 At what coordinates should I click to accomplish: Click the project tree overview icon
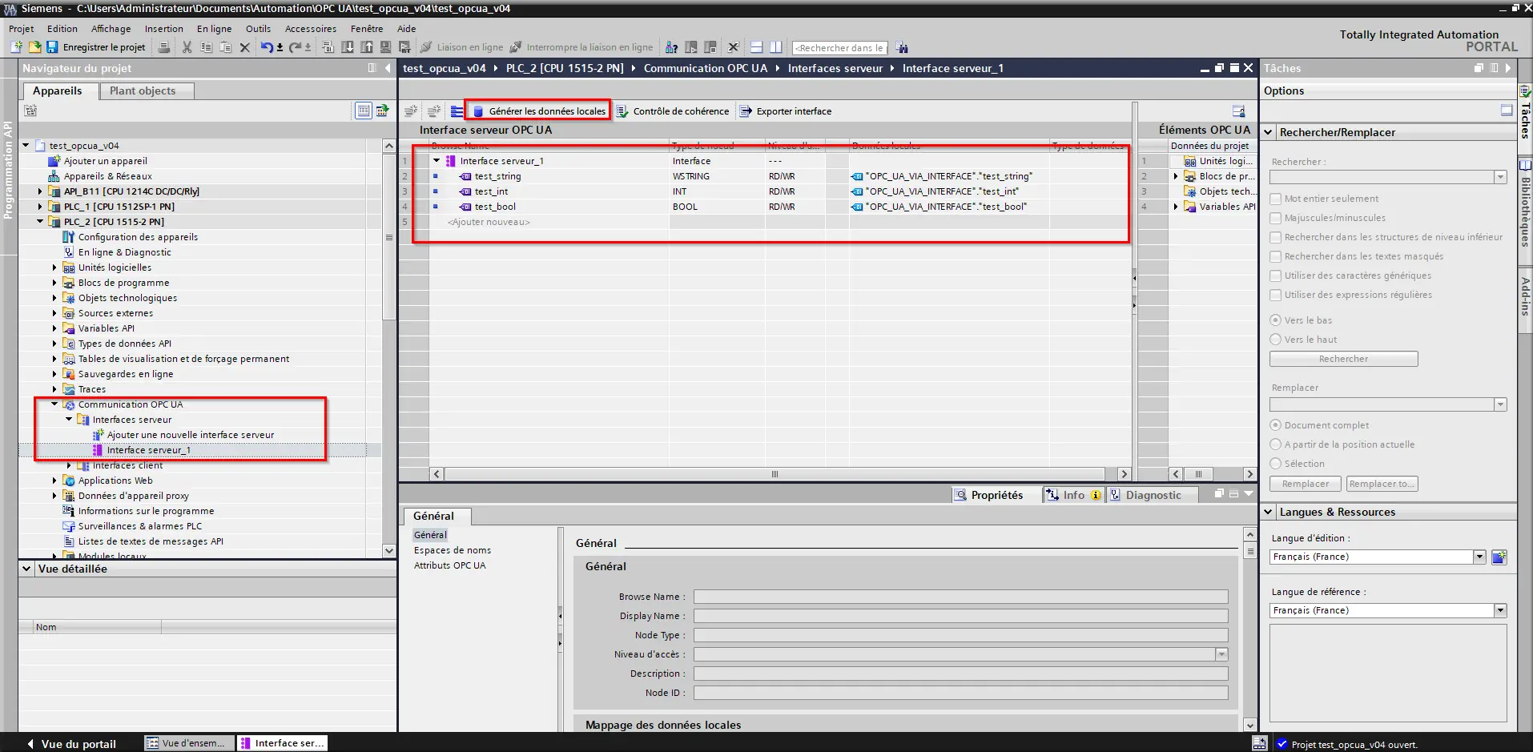click(364, 111)
